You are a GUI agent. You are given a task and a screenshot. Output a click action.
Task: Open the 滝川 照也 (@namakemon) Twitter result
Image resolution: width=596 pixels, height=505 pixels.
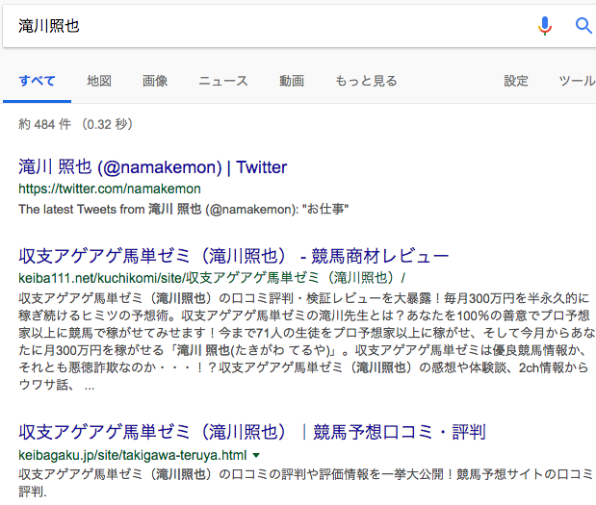click(153, 167)
